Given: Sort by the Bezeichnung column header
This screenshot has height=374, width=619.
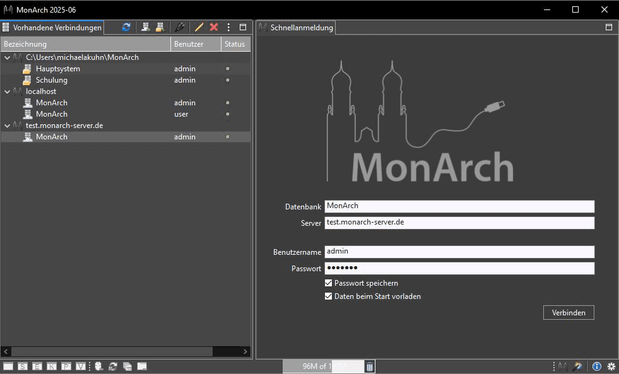Looking at the screenshot, I should point(86,44).
